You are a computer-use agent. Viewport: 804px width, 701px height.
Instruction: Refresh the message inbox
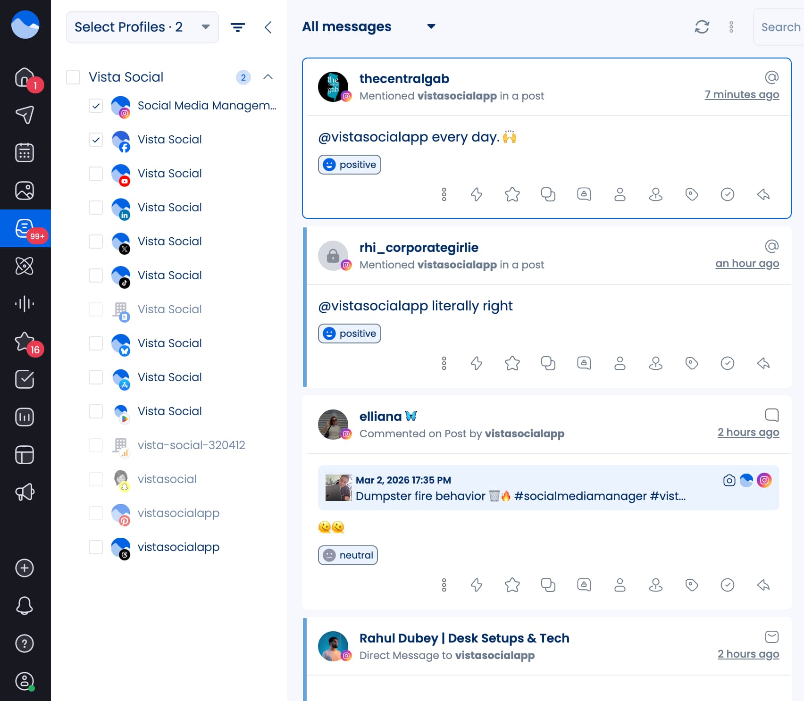(x=702, y=27)
